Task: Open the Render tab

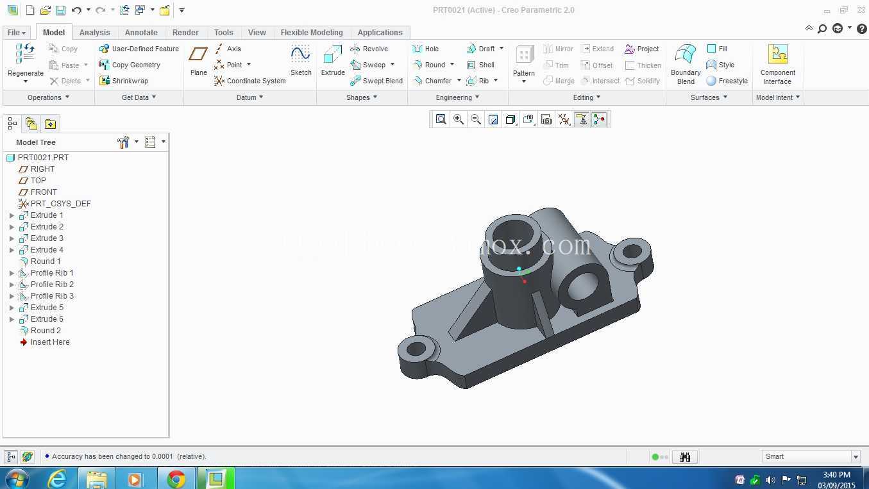Action: (185, 33)
